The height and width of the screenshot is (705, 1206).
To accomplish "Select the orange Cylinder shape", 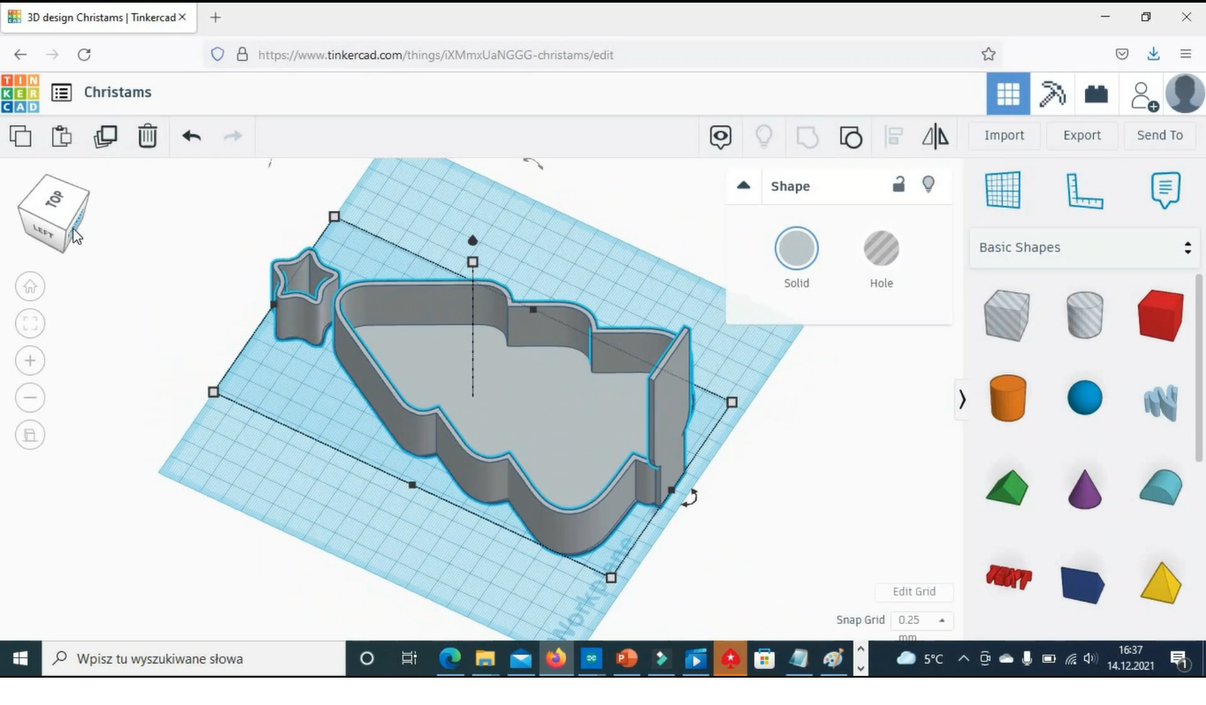I will [1007, 398].
